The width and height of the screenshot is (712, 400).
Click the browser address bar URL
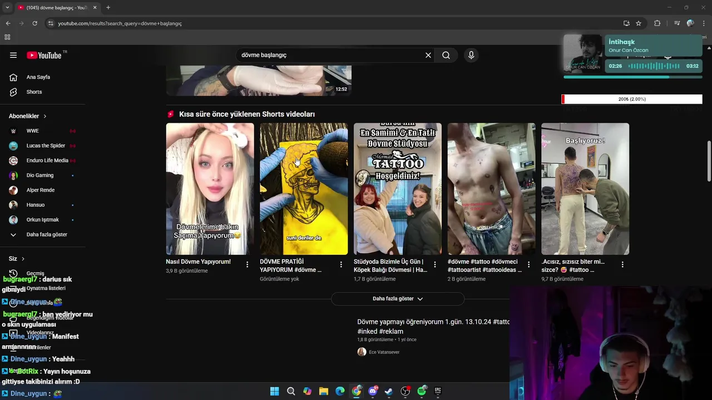(120, 23)
